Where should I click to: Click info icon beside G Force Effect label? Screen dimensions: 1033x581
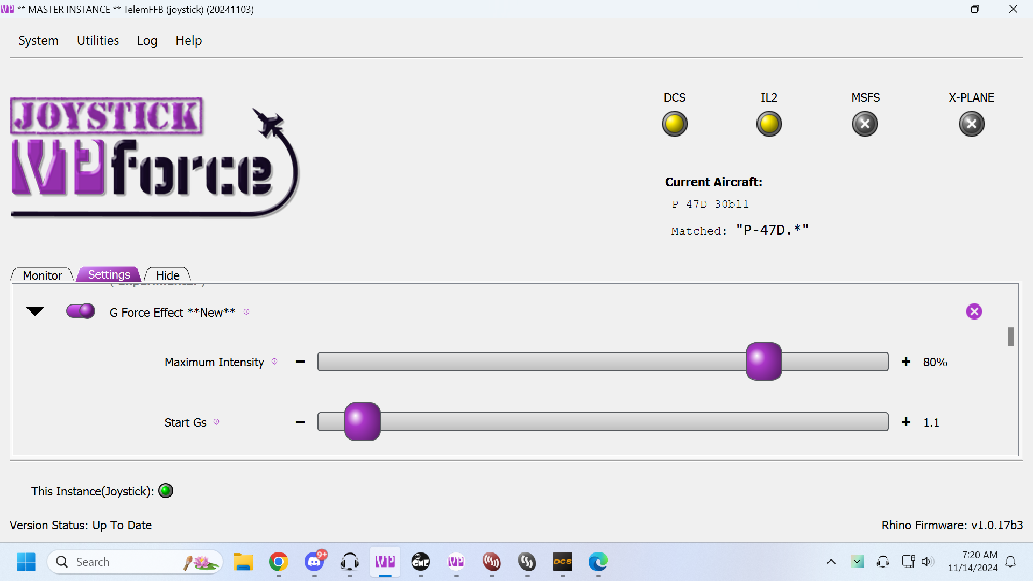pyautogui.click(x=246, y=312)
